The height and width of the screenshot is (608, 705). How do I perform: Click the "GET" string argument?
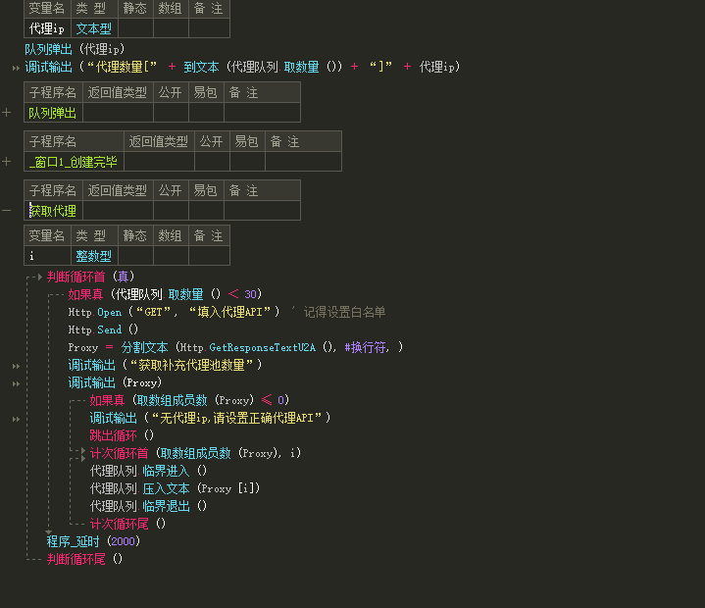(153, 312)
